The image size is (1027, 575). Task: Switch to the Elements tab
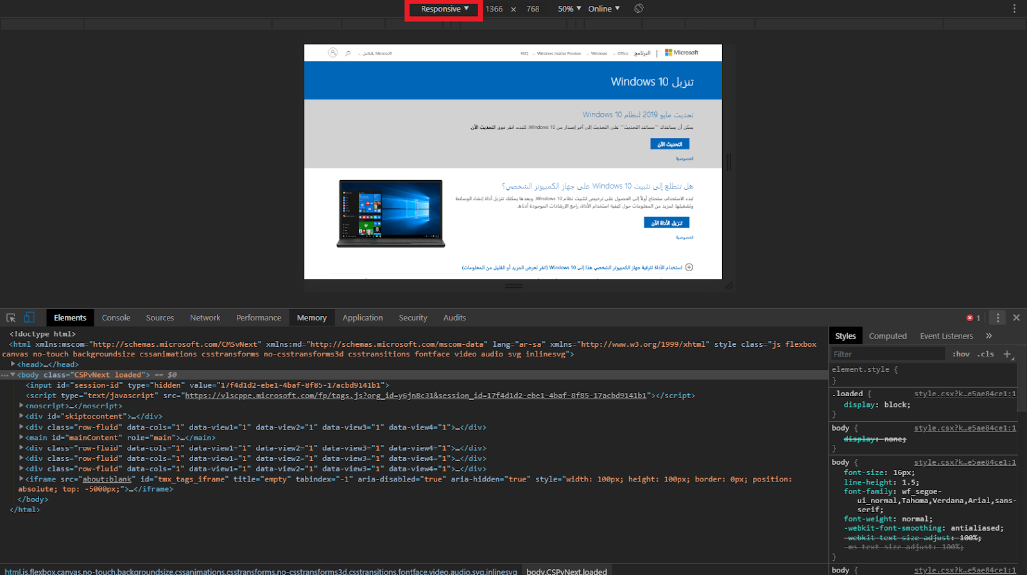pyautogui.click(x=70, y=317)
